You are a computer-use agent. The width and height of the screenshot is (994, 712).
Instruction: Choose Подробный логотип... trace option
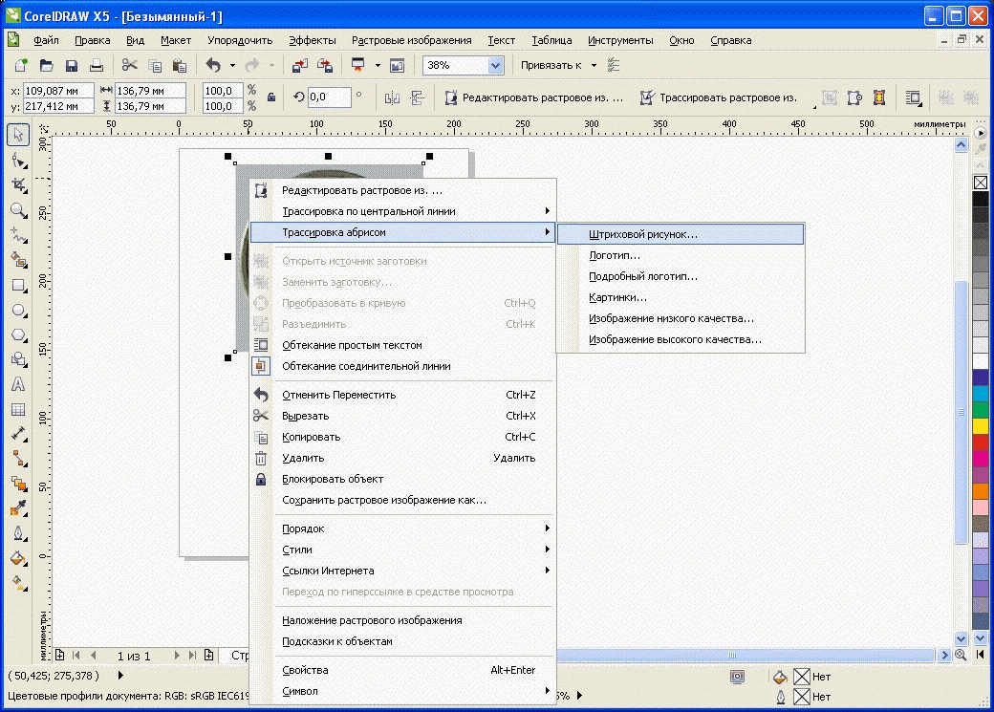pos(681,276)
